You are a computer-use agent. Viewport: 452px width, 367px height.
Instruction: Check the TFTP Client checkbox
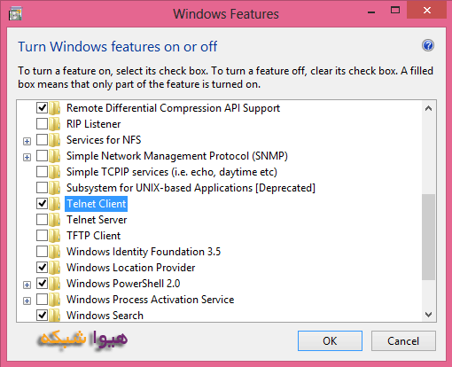(x=42, y=235)
